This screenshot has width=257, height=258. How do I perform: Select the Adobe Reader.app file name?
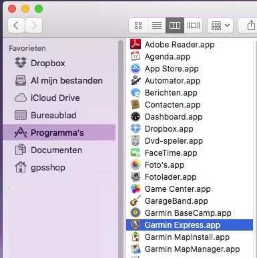point(180,45)
